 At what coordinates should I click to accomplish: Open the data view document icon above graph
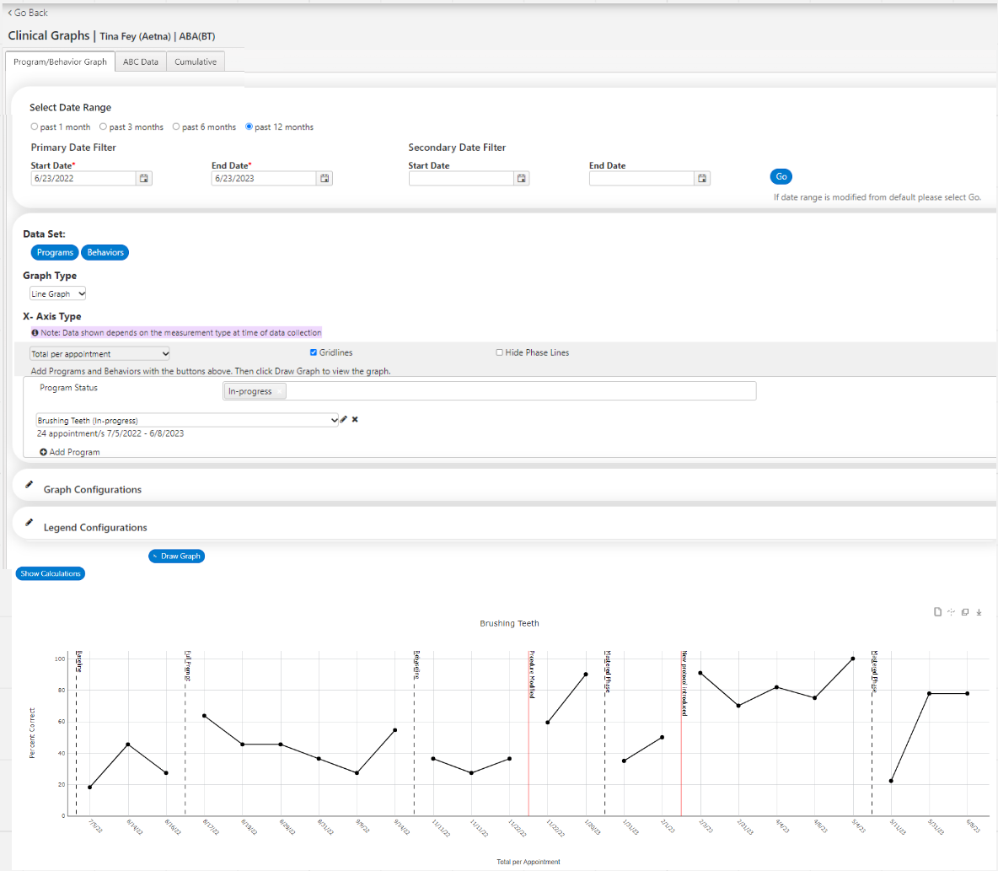point(937,612)
